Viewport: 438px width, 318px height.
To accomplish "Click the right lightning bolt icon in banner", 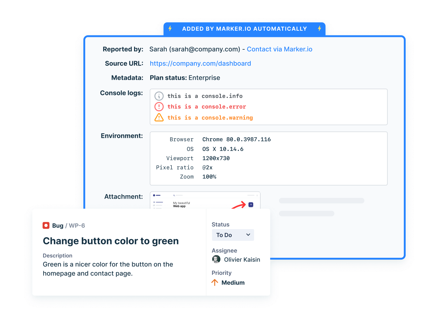I will (319, 29).
